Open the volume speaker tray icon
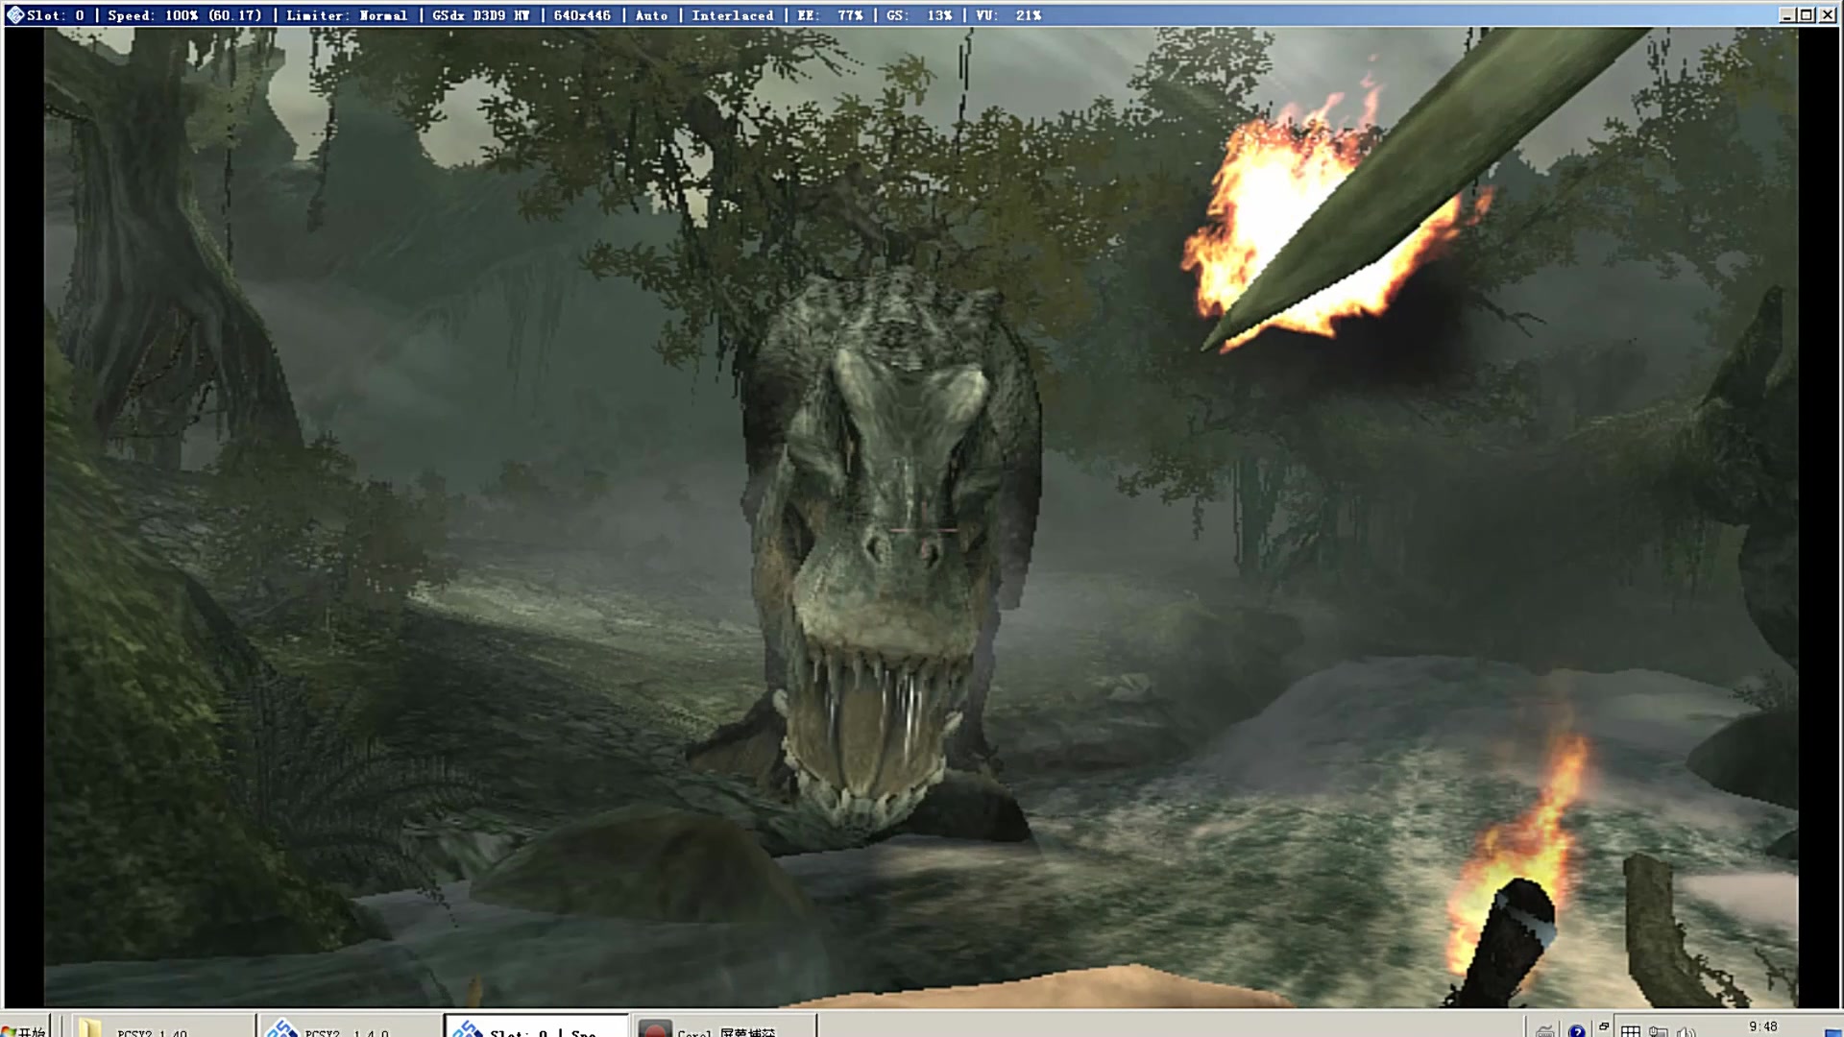The image size is (1844, 1037). (x=1686, y=1031)
